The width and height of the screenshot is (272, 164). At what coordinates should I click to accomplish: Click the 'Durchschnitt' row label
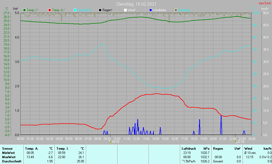12,161
